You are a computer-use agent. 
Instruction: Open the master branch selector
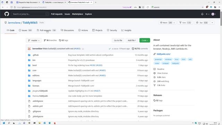(x=34, y=40)
